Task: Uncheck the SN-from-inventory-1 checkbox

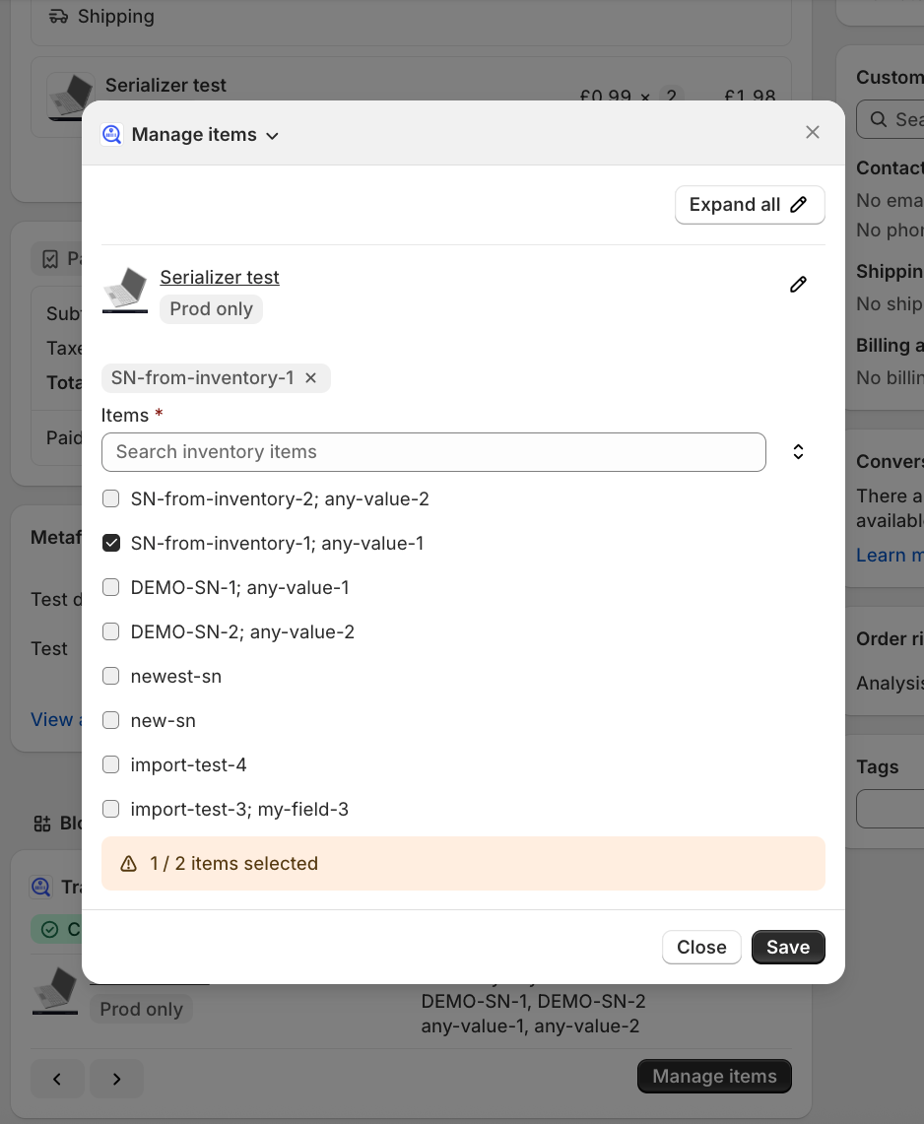Action: pyautogui.click(x=111, y=544)
